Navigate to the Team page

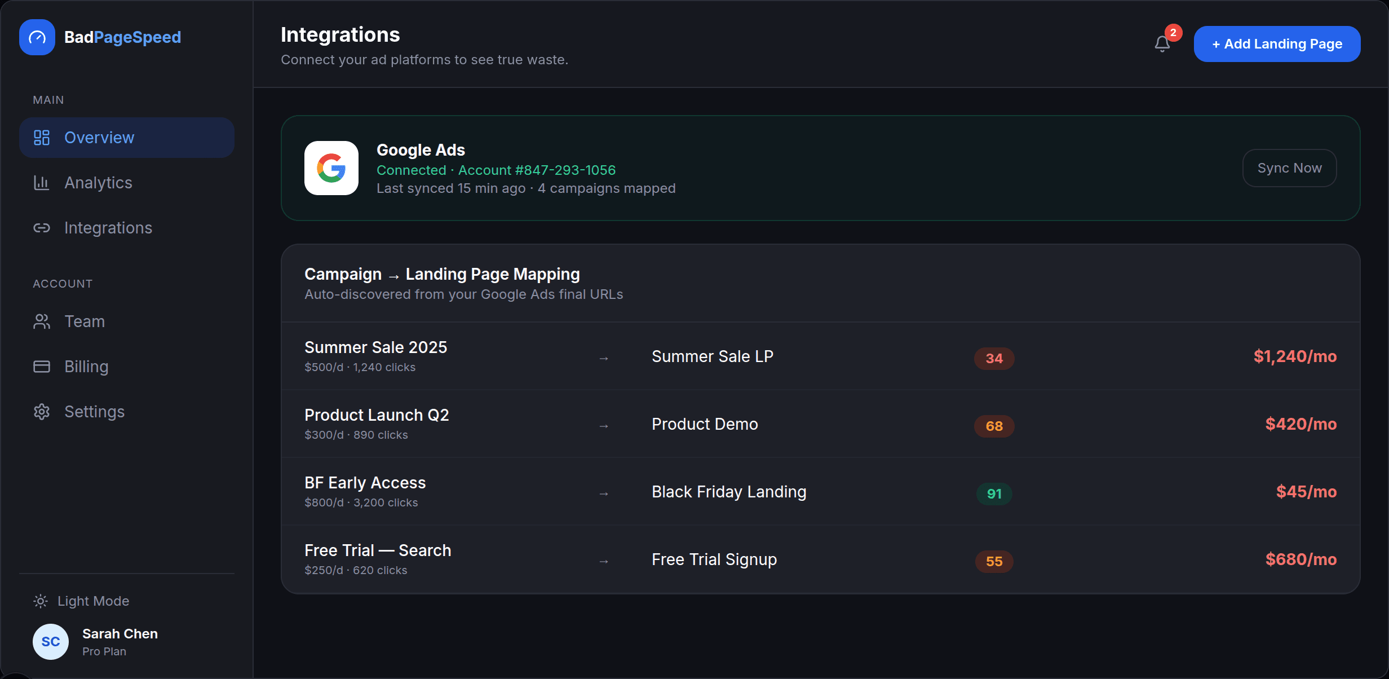pyautogui.click(x=127, y=321)
